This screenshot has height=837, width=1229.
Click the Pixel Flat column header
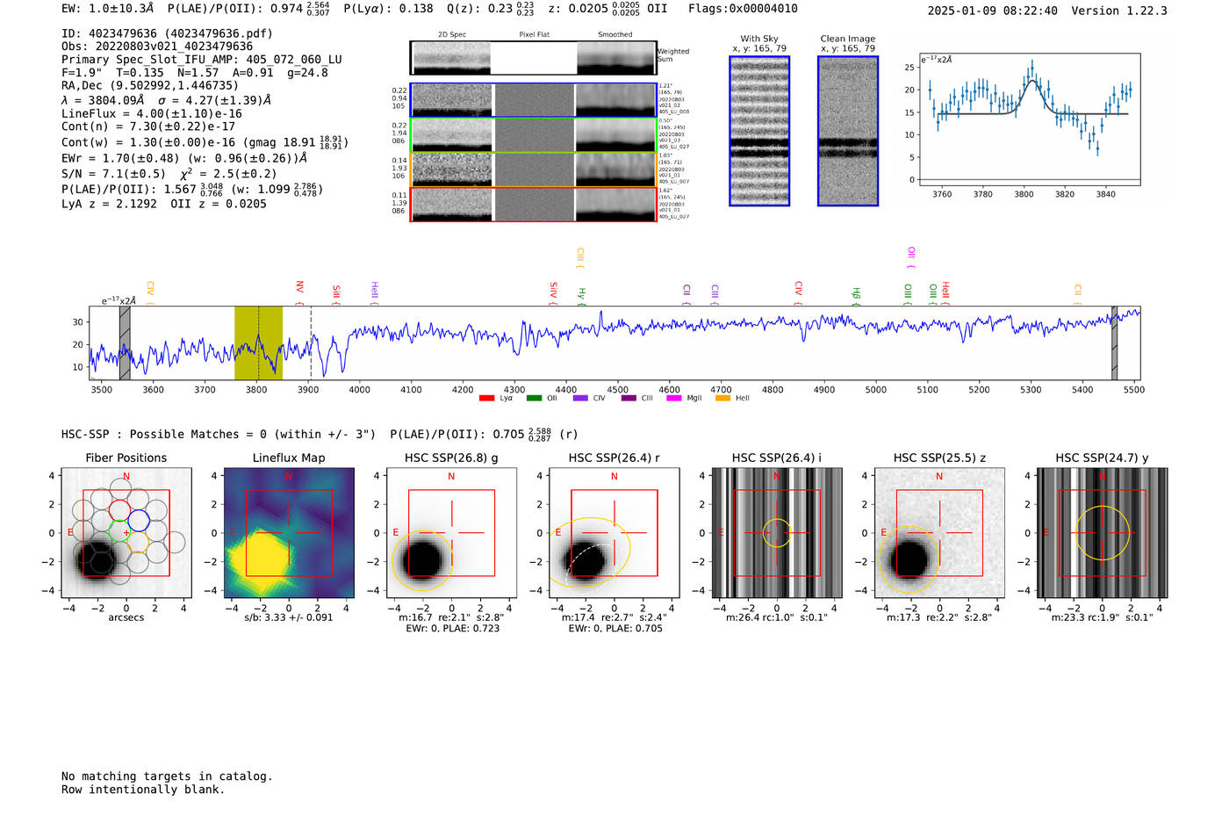coord(534,35)
